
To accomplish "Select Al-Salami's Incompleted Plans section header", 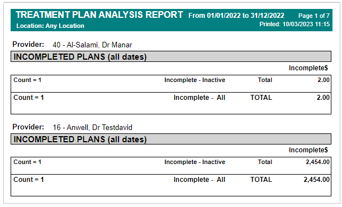I will point(171,56).
